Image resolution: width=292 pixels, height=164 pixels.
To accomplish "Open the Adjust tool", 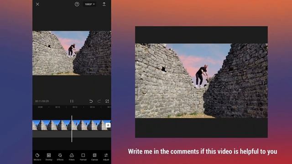I will click(x=106, y=157).
